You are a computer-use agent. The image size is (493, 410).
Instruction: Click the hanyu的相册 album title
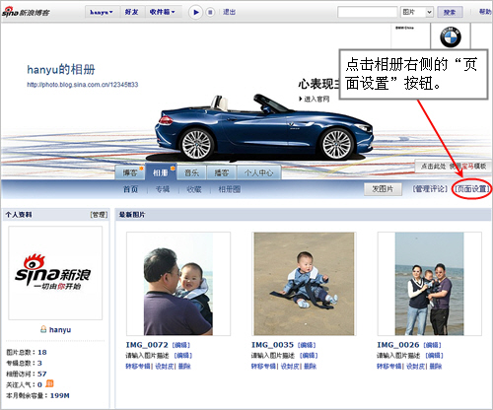61,69
